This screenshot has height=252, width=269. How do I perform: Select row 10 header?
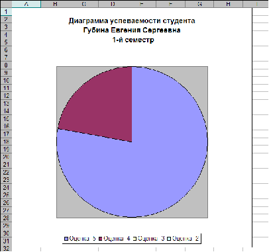tap(6, 81)
